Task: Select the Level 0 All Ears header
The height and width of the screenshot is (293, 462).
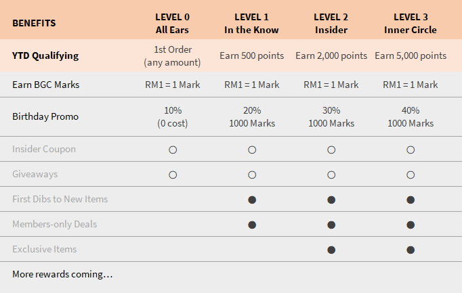Action: [x=172, y=23]
